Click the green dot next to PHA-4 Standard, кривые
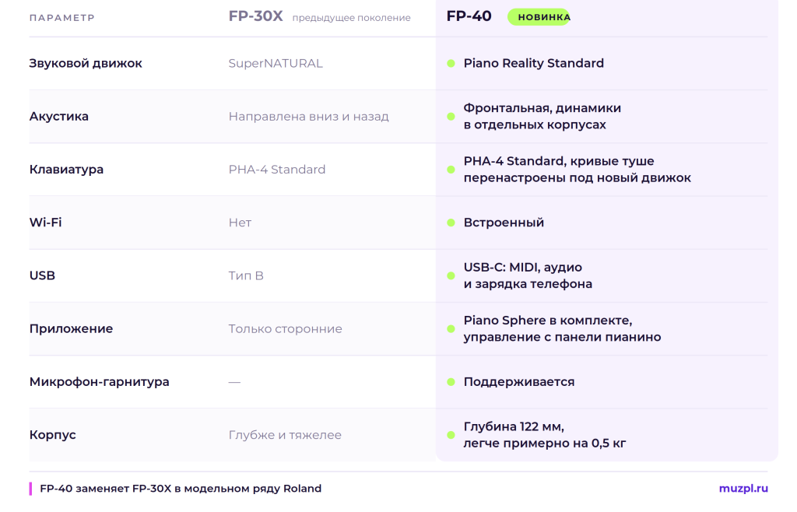Viewport: 797px width, 512px height. coord(451,170)
